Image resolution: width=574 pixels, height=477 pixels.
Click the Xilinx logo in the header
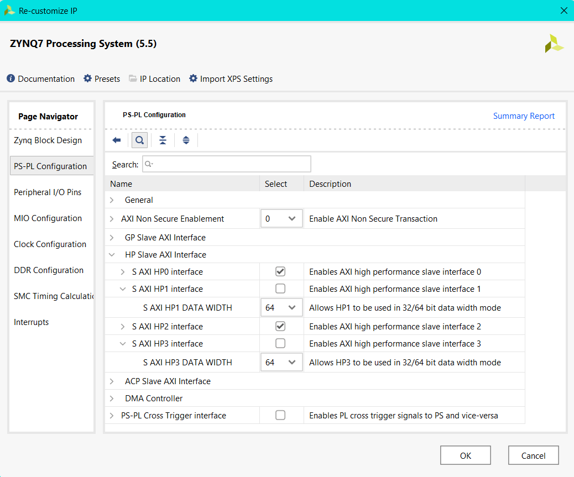pyautogui.click(x=554, y=44)
